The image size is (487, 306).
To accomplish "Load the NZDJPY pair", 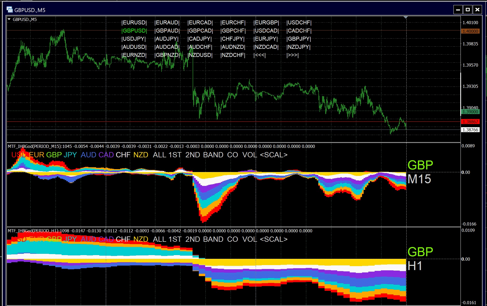I will (298, 47).
